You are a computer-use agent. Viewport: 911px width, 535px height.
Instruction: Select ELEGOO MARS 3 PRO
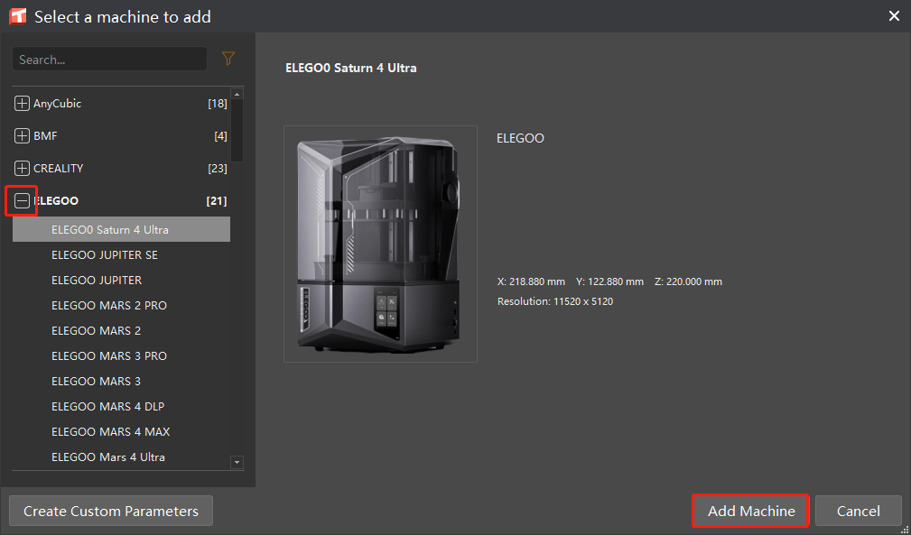tap(109, 356)
